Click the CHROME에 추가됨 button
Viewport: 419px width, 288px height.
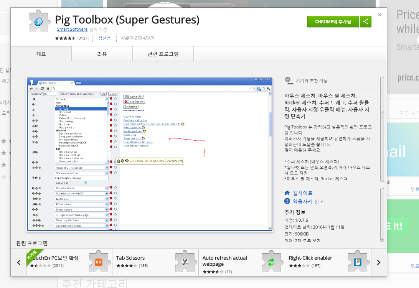pyautogui.click(x=333, y=21)
